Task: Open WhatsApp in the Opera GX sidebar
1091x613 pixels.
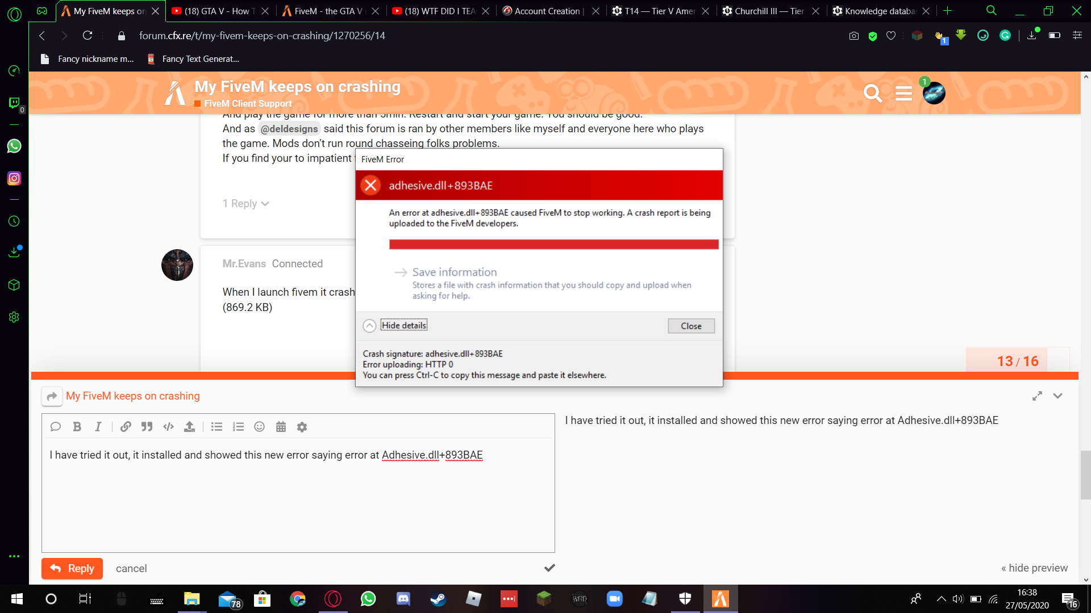Action: point(14,146)
